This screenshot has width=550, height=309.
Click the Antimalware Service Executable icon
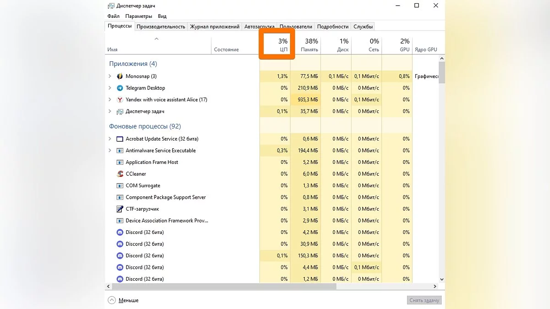(x=120, y=151)
